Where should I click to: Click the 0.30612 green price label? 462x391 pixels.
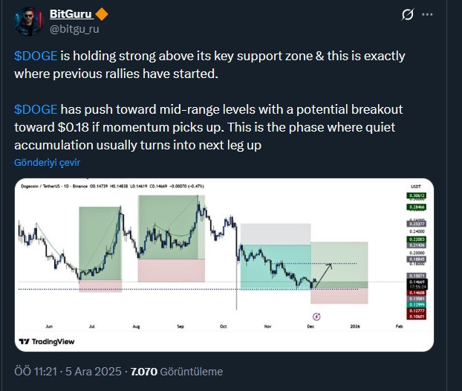(415, 195)
